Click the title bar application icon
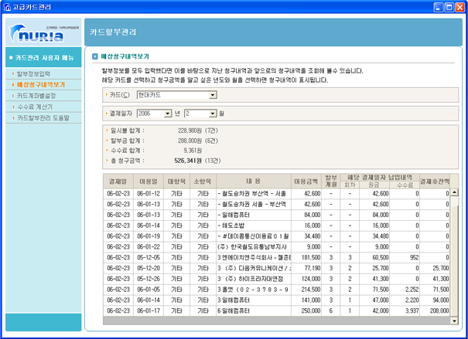The image size is (468, 339). click(8, 6)
